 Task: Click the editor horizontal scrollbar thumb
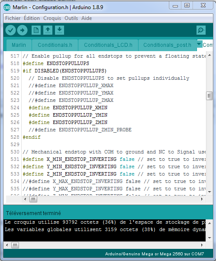(x=33, y=199)
